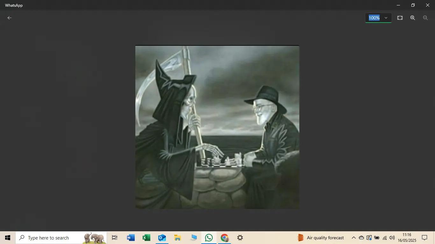Open Outlook from the taskbar
435x244 pixels.
click(x=162, y=238)
